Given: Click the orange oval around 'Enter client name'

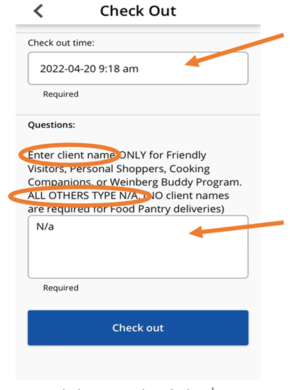Looking at the screenshot, I should click(x=69, y=154).
